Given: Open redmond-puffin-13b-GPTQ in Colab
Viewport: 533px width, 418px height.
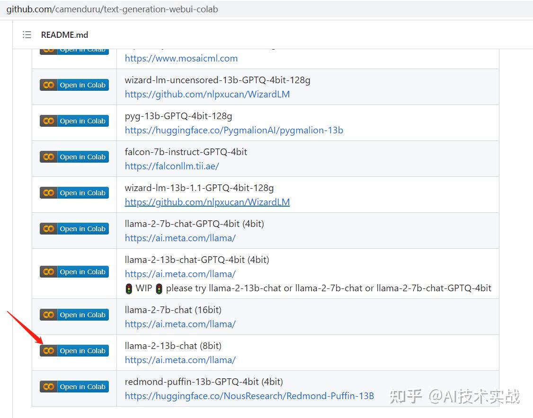Looking at the screenshot, I should click(x=74, y=386).
